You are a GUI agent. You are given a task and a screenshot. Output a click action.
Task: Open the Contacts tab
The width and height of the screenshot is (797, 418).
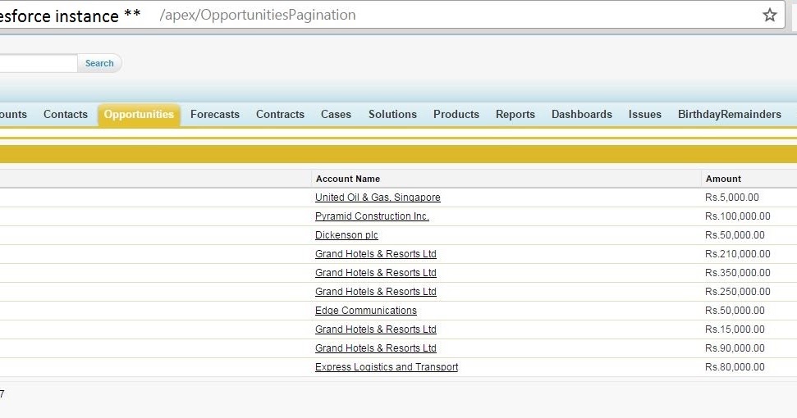click(x=66, y=114)
